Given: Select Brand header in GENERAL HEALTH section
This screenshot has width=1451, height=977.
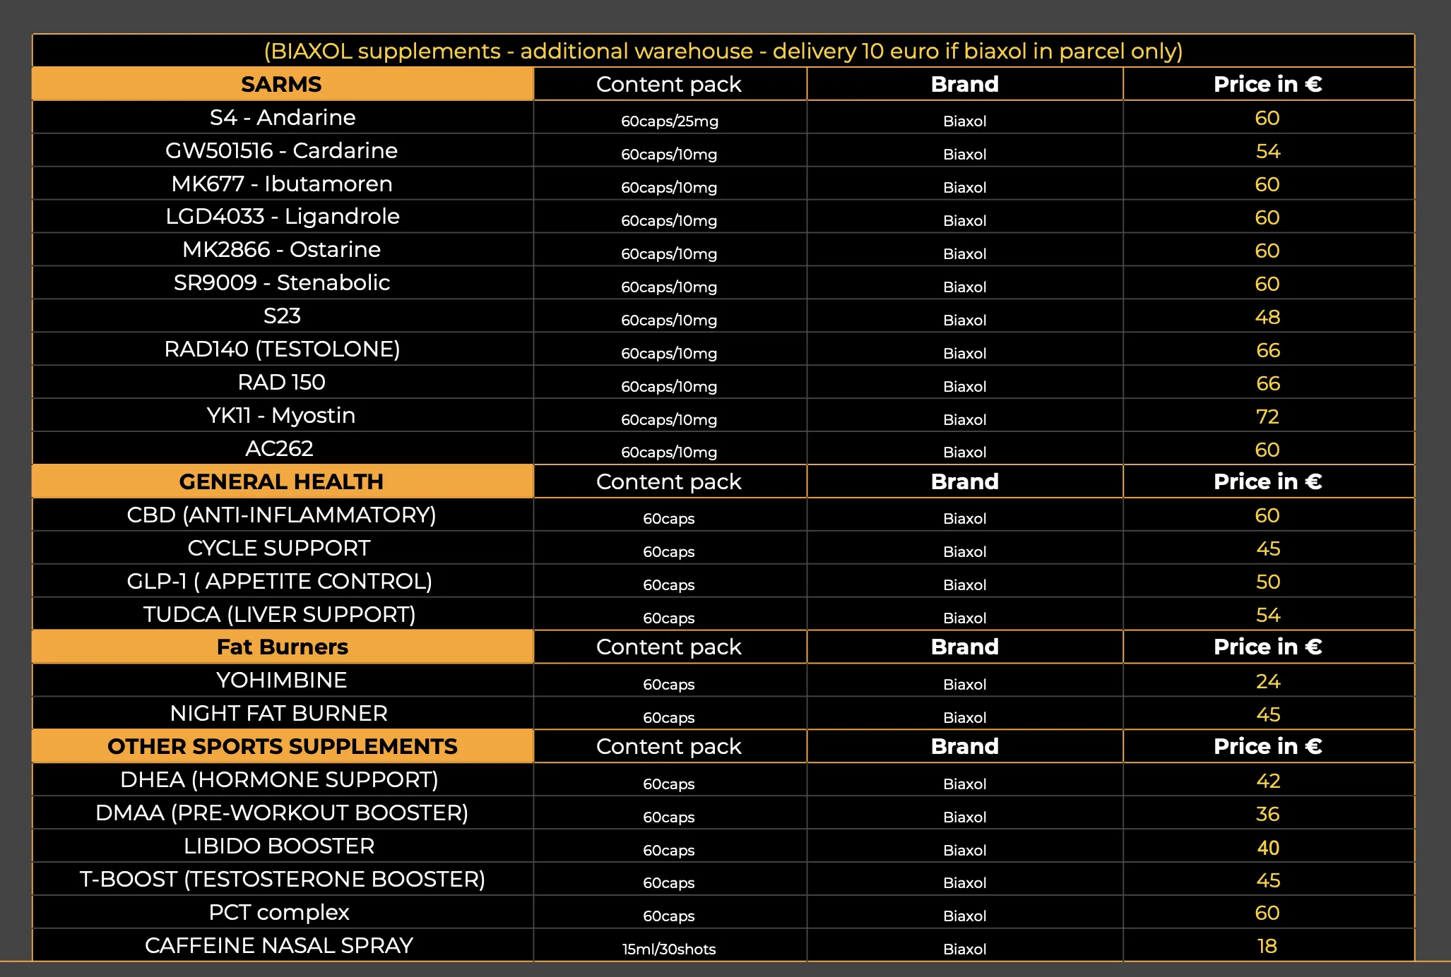Looking at the screenshot, I should click(x=965, y=481).
